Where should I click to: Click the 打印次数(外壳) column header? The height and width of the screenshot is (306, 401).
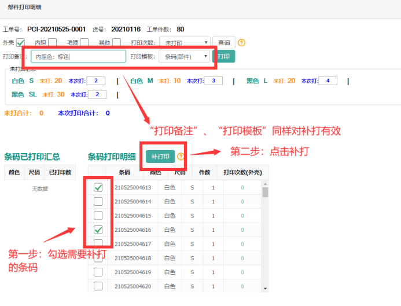point(242,173)
